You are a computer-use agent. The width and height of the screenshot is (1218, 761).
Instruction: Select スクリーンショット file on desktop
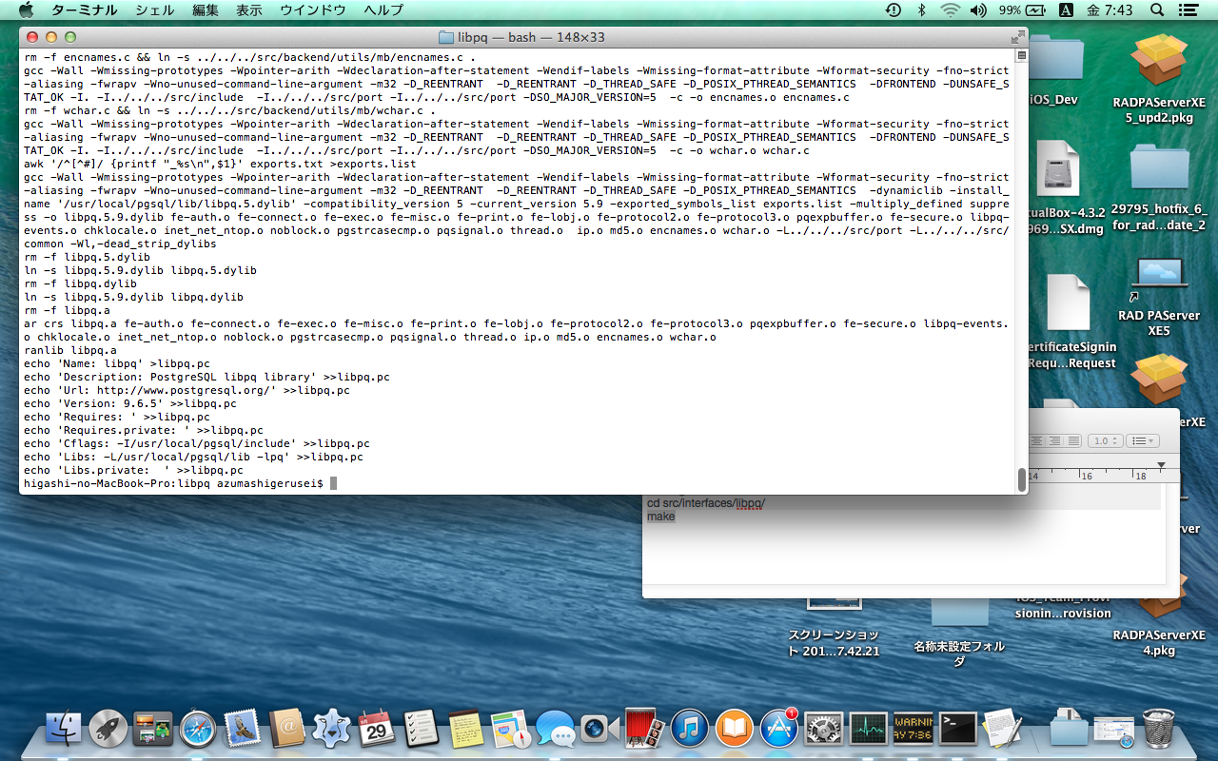click(x=834, y=628)
